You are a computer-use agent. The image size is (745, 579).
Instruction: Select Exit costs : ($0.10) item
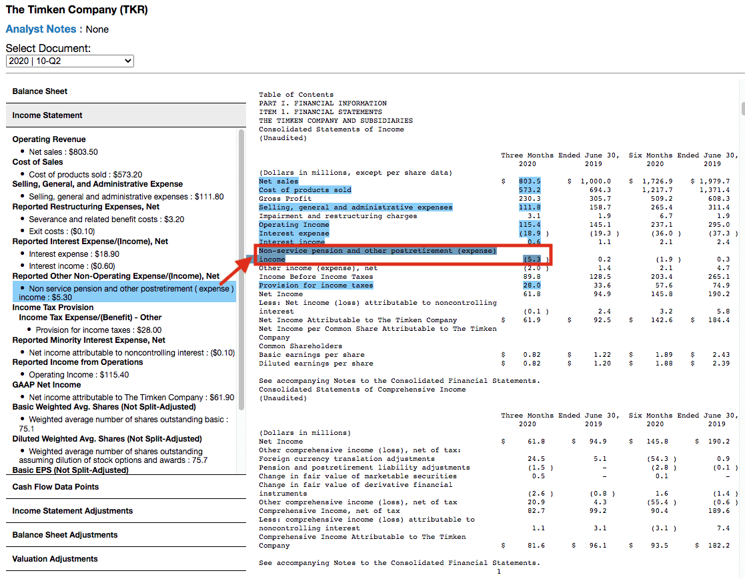(x=62, y=231)
